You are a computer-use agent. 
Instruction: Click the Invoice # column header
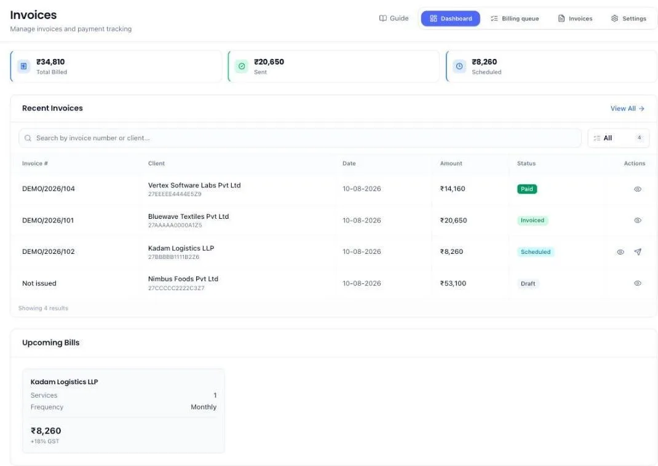[x=35, y=164]
